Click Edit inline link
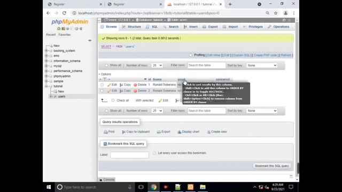This screenshot has width=342, height=192. [x=214, y=55]
